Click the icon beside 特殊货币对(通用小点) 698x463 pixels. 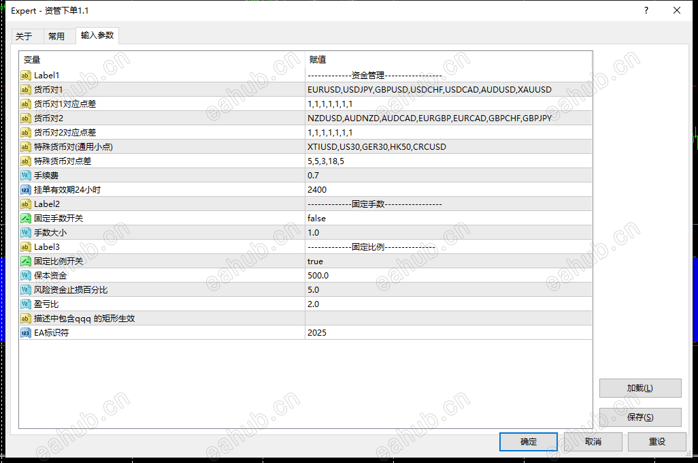[x=25, y=146]
